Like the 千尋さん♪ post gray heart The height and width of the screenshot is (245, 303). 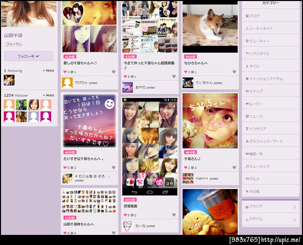coord(234,167)
